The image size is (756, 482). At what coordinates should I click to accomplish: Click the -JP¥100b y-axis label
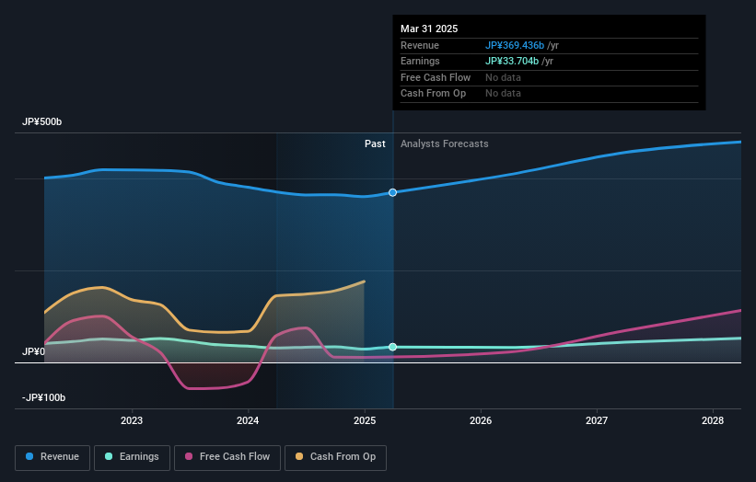44,397
